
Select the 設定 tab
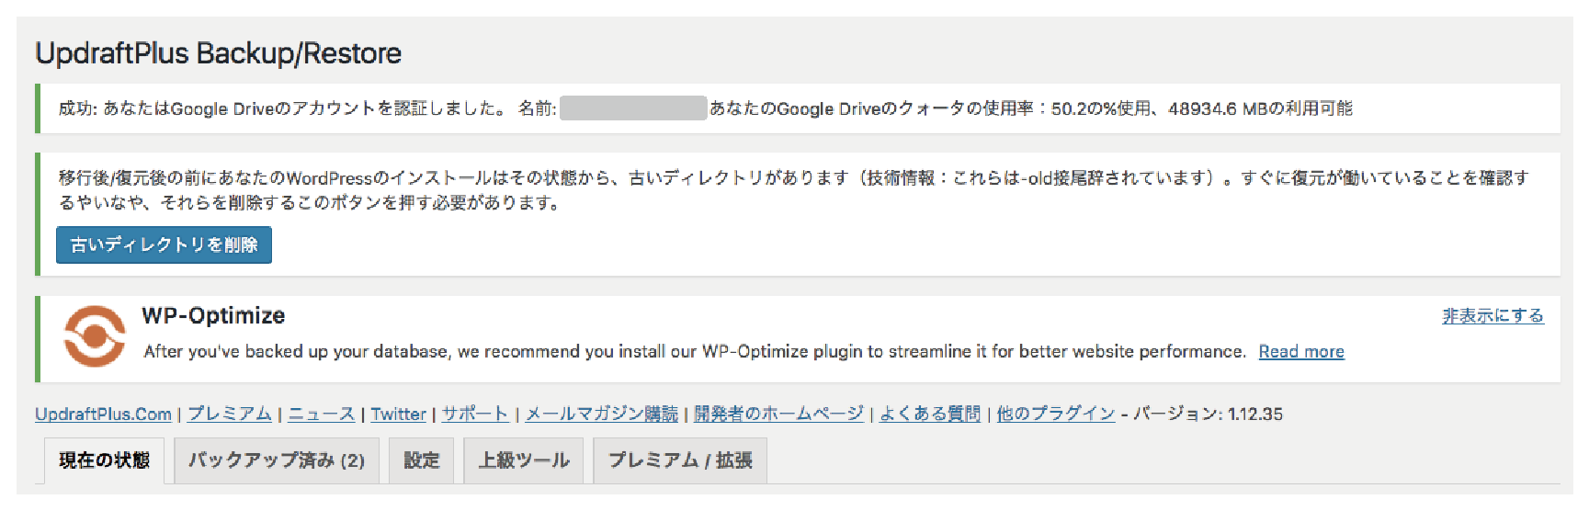click(x=422, y=460)
